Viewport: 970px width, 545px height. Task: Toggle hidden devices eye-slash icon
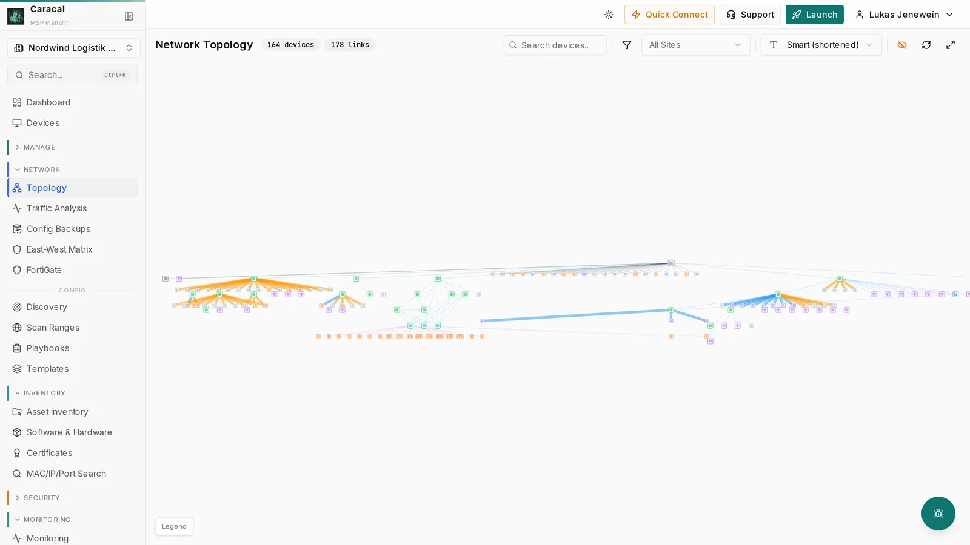pos(902,45)
